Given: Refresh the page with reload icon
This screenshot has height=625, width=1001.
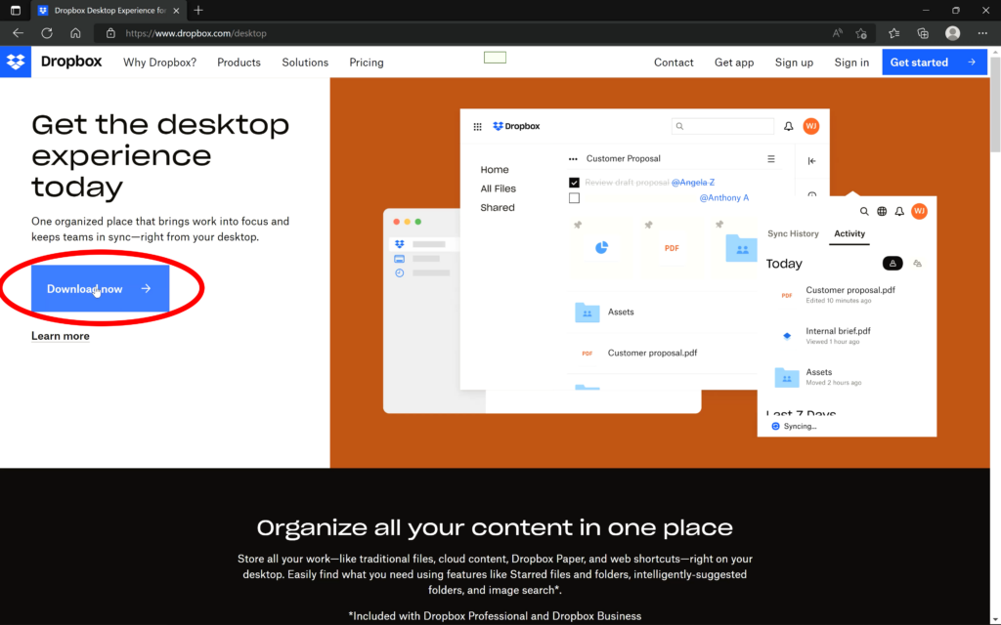Looking at the screenshot, I should coord(47,33).
